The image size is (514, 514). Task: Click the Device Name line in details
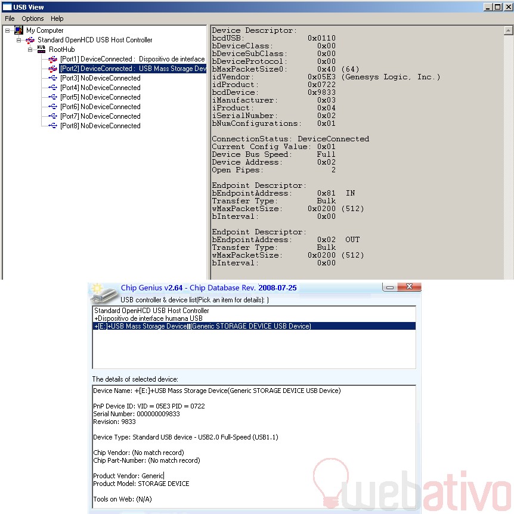(x=217, y=391)
